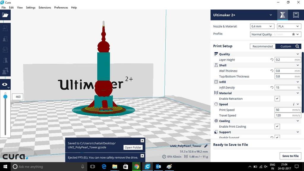Click the layer number field showing 463
The height and width of the screenshot is (171, 304).
tap(18, 97)
